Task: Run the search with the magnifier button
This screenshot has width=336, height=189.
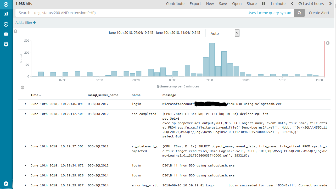Action: [299, 13]
